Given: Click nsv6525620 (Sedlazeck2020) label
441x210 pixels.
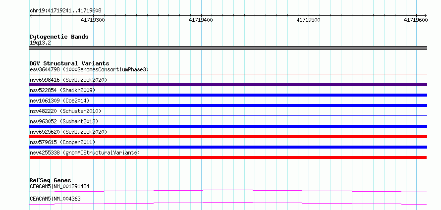Looking at the screenshot, I should click(x=68, y=132).
